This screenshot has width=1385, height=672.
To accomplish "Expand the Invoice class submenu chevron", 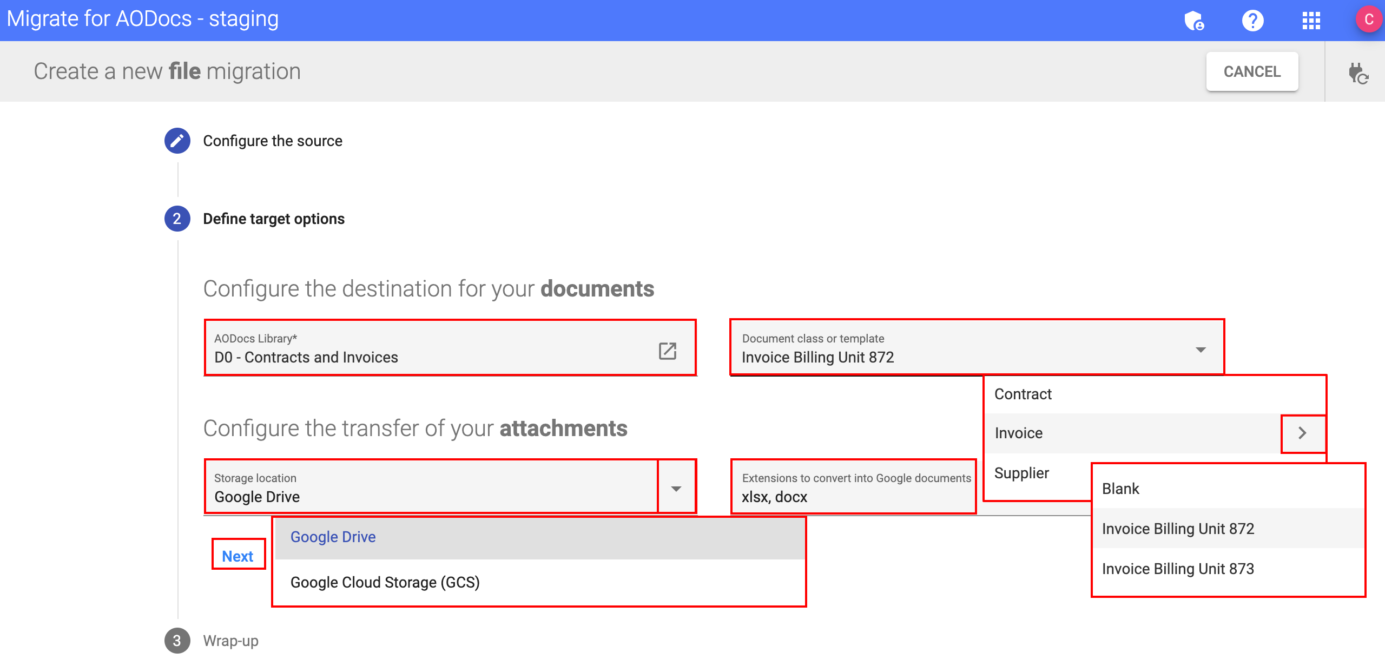I will point(1303,433).
